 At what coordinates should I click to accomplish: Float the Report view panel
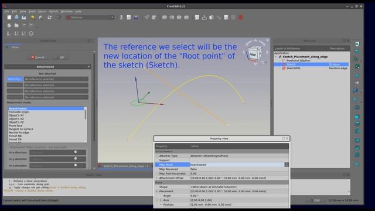pos(345,175)
